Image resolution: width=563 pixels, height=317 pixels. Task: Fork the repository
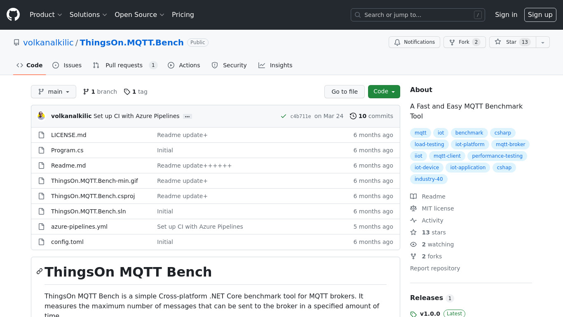(x=464, y=42)
